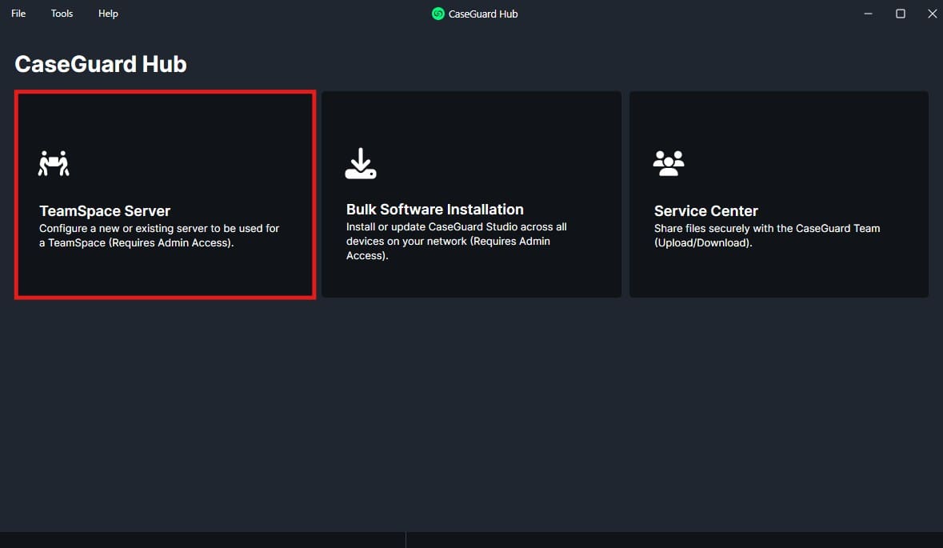Image resolution: width=943 pixels, height=548 pixels.
Task: Open the File menu
Action: coord(18,13)
